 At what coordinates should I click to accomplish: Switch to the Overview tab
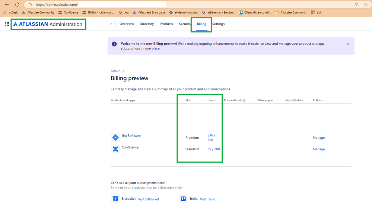[x=127, y=24]
